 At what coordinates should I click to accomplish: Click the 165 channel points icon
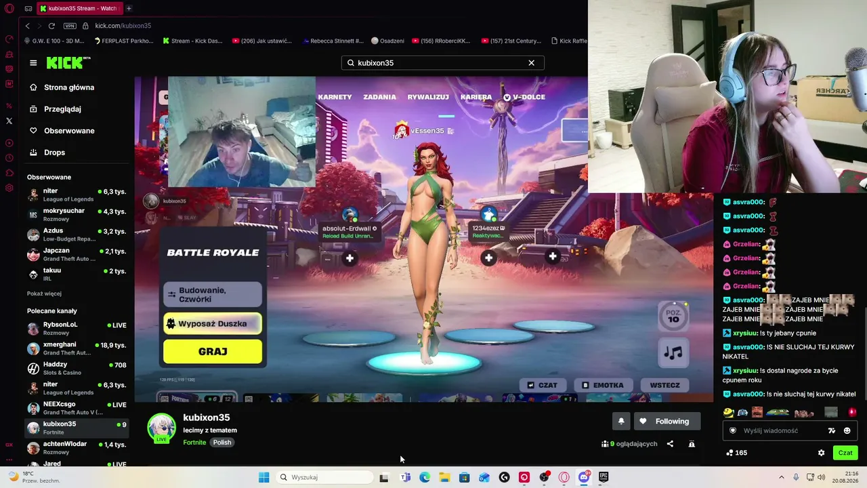729,453
